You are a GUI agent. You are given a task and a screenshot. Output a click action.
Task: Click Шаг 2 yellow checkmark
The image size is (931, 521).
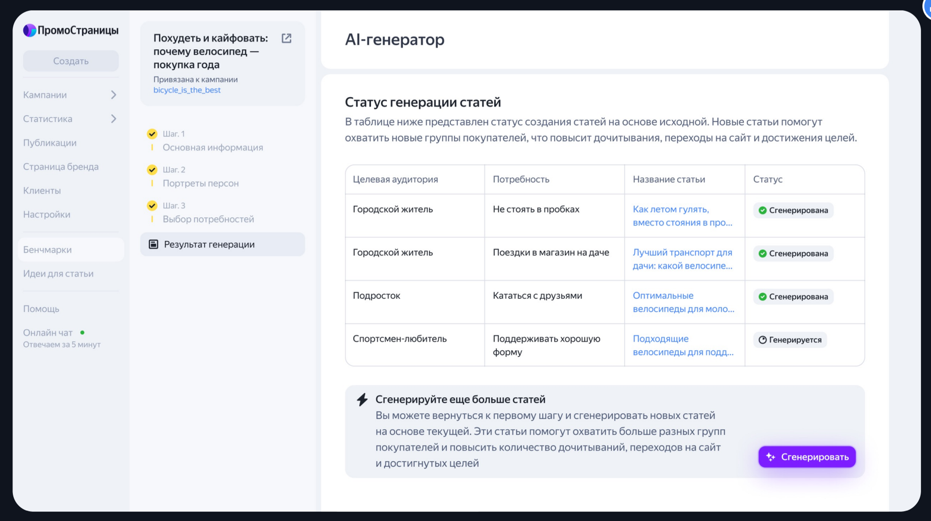tap(152, 169)
